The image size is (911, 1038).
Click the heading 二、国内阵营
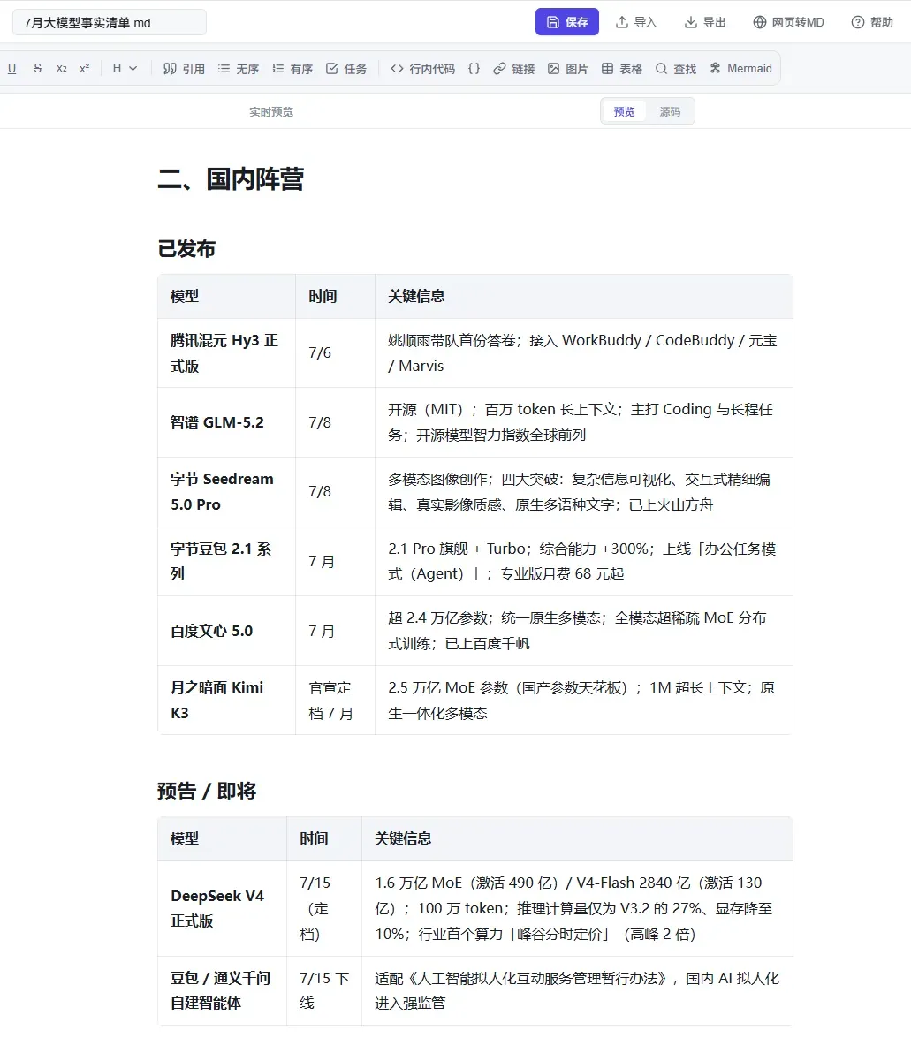coord(231,178)
